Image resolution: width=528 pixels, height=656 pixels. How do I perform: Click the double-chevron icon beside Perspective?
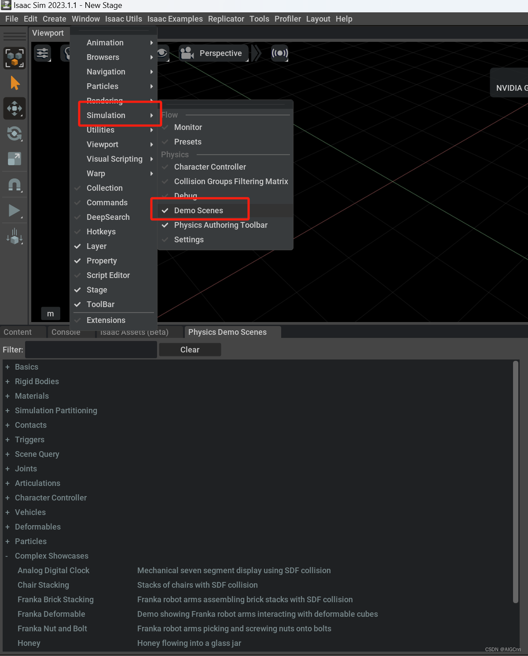(256, 53)
